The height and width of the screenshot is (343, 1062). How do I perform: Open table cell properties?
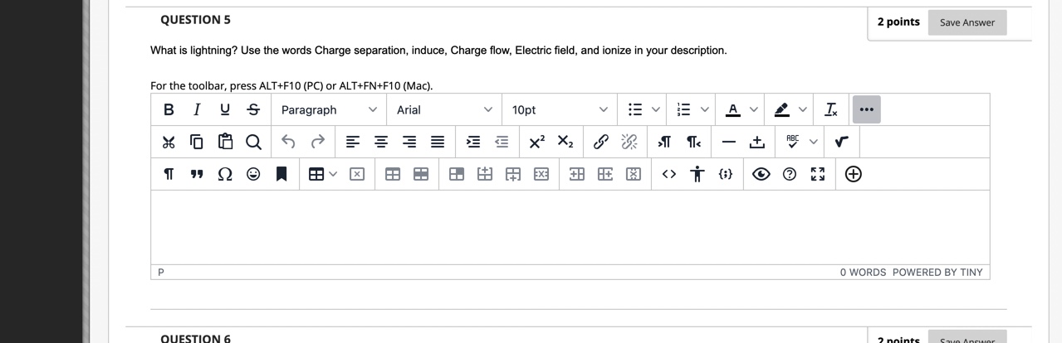pos(457,174)
